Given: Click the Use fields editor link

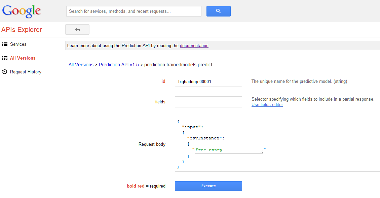Looking at the screenshot, I should tap(267, 105).
